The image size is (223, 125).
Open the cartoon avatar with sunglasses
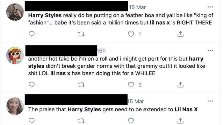[x=15, y=56]
